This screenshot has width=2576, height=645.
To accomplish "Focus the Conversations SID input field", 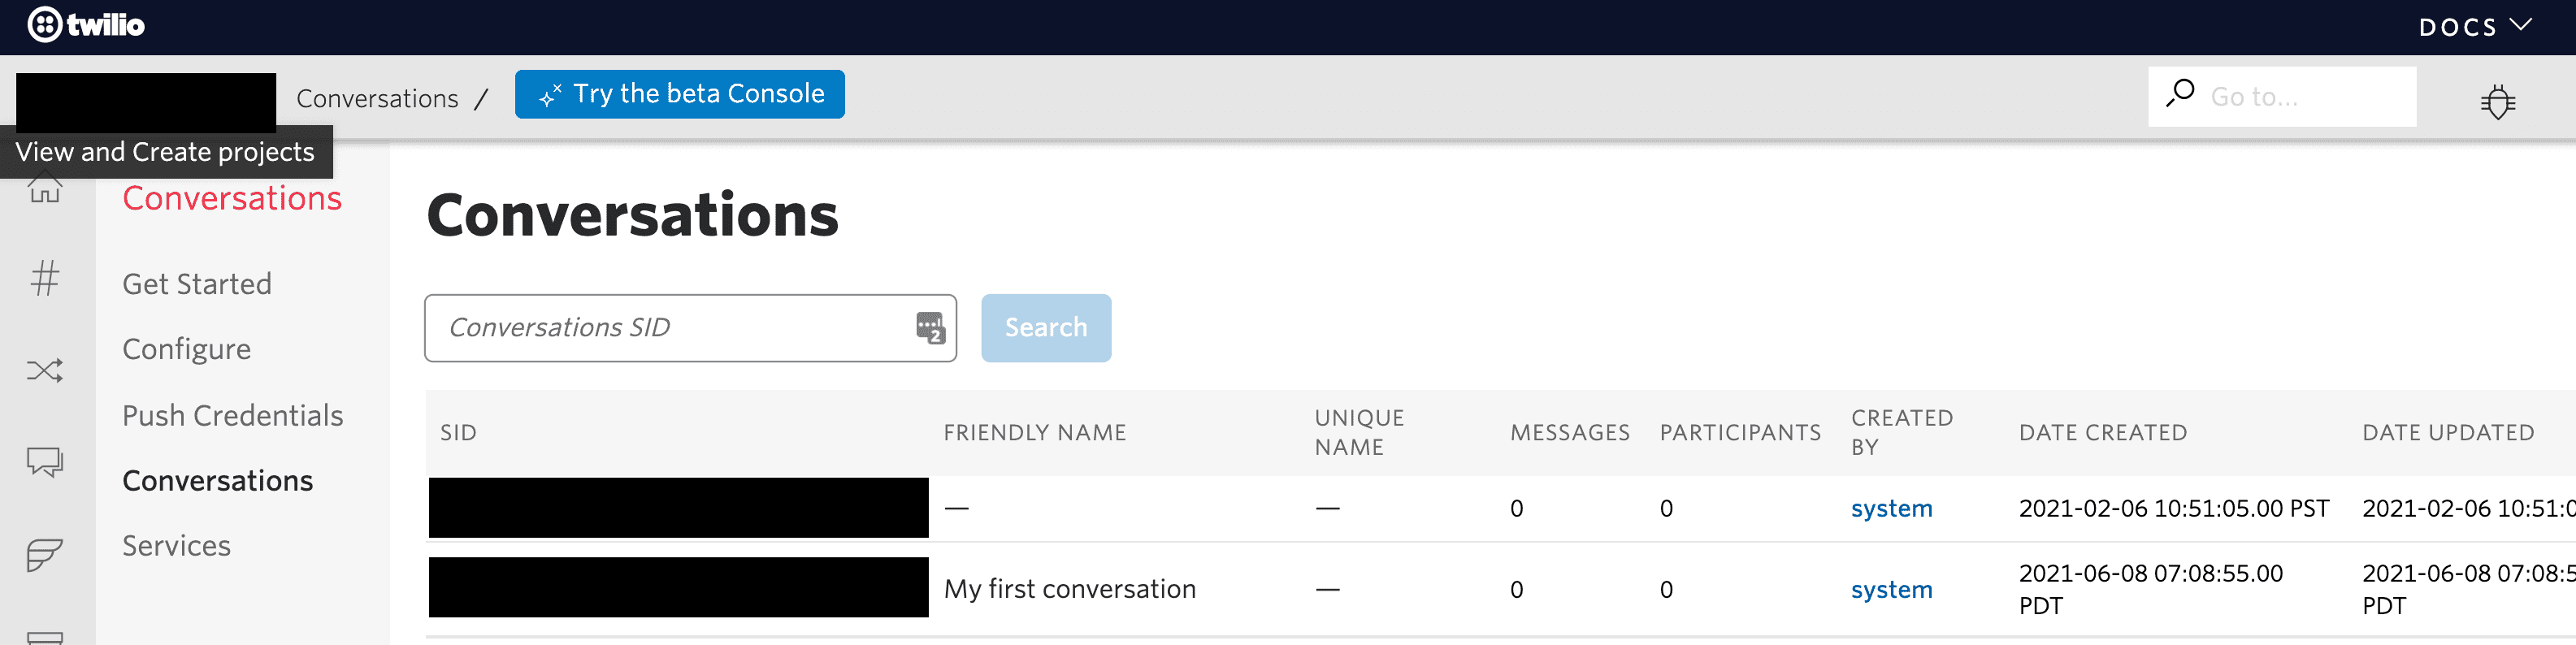I will (x=690, y=328).
